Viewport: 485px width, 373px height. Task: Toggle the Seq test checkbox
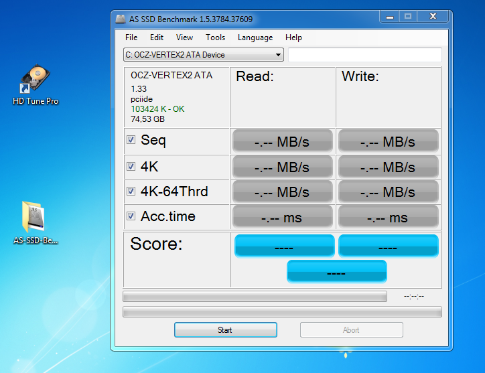(131, 140)
